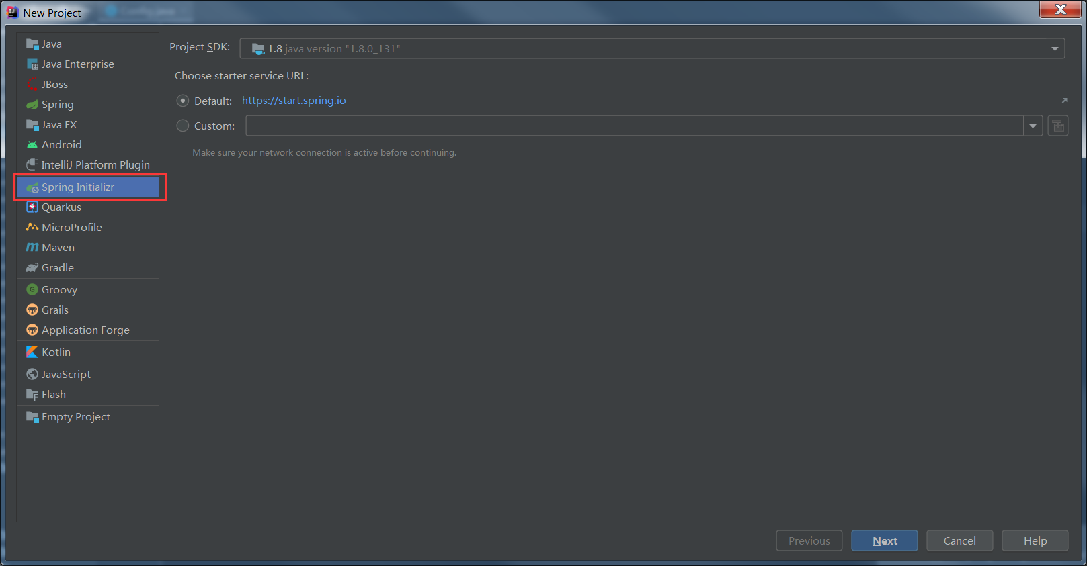This screenshot has height=566, width=1087.
Task: Click the Custom URL input field
Action: [635, 126]
